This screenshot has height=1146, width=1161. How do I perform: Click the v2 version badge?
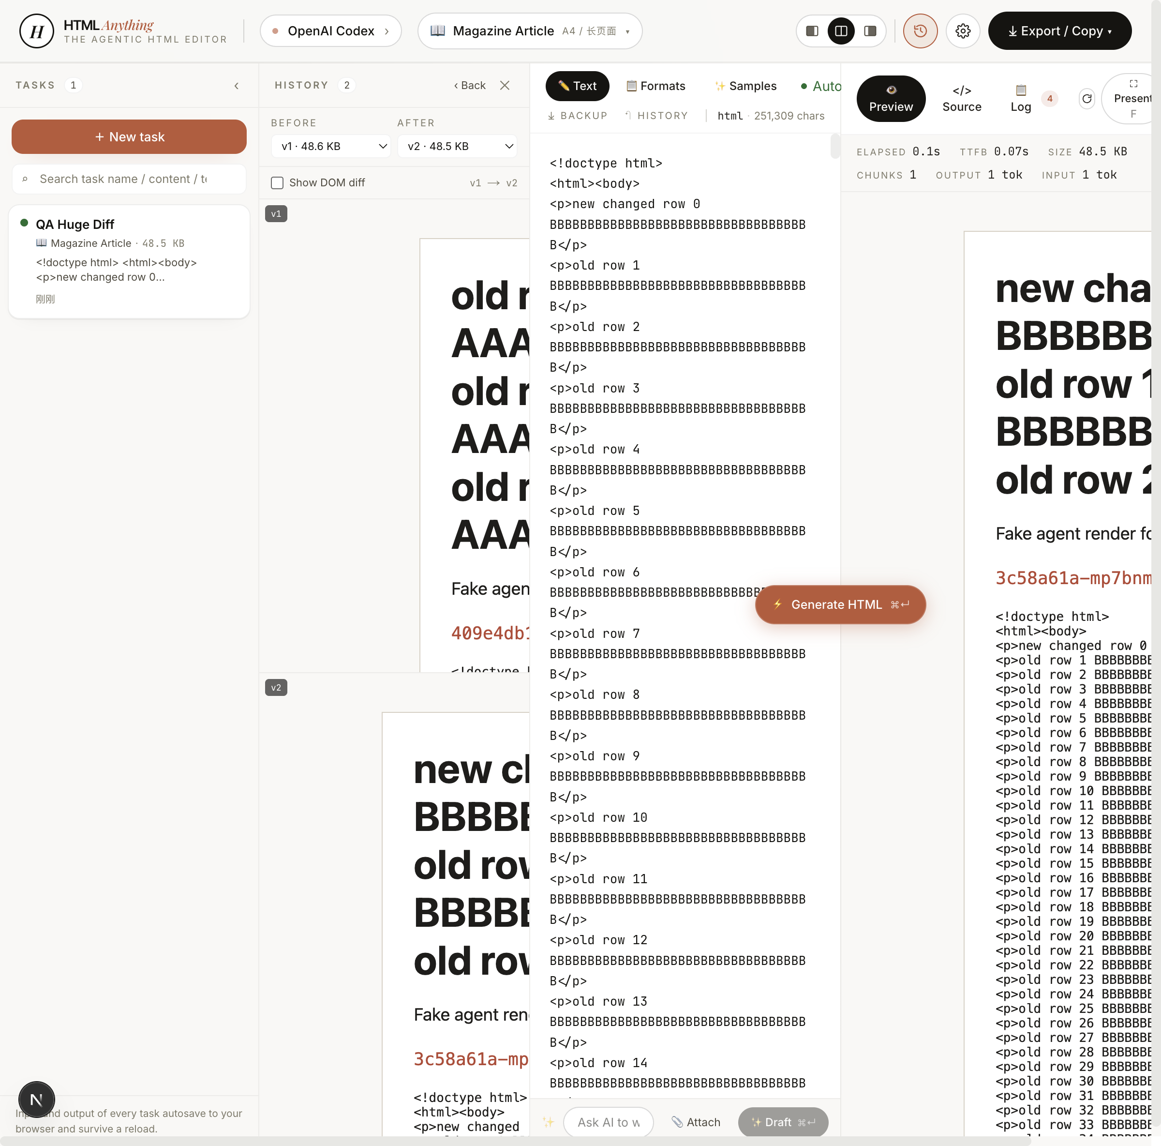[x=276, y=688]
